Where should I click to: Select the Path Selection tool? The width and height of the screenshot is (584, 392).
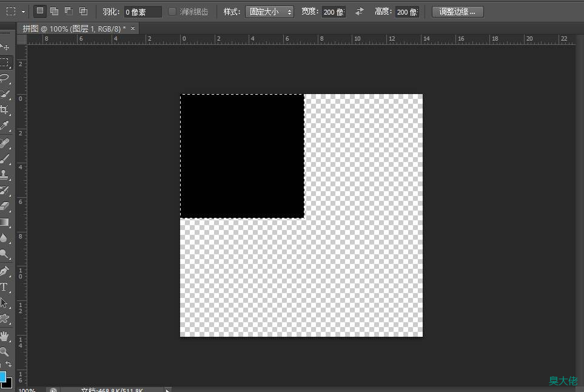[5, 303]
